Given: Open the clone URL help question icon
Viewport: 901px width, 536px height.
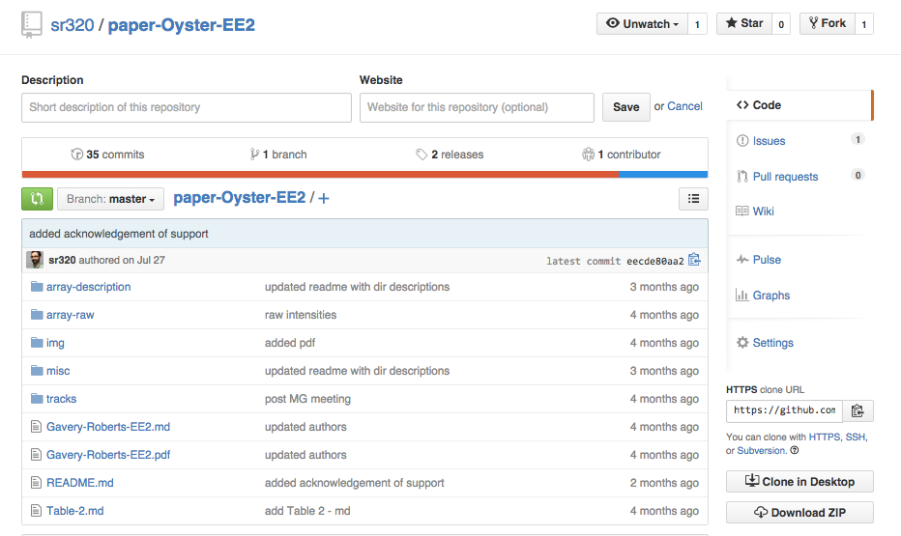Looking at the screenshot, I should 794,450.
